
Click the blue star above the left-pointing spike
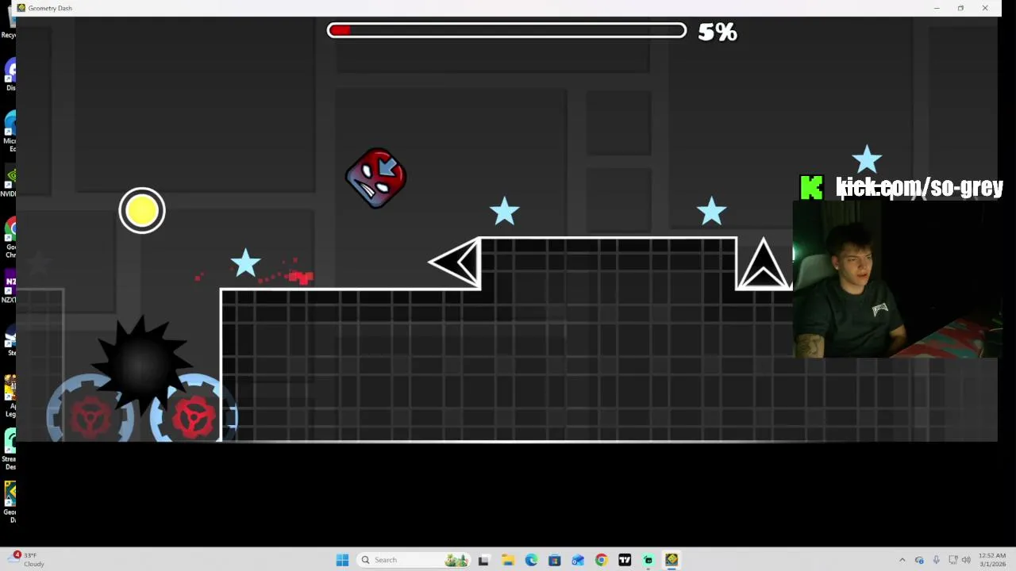point(505,212)
